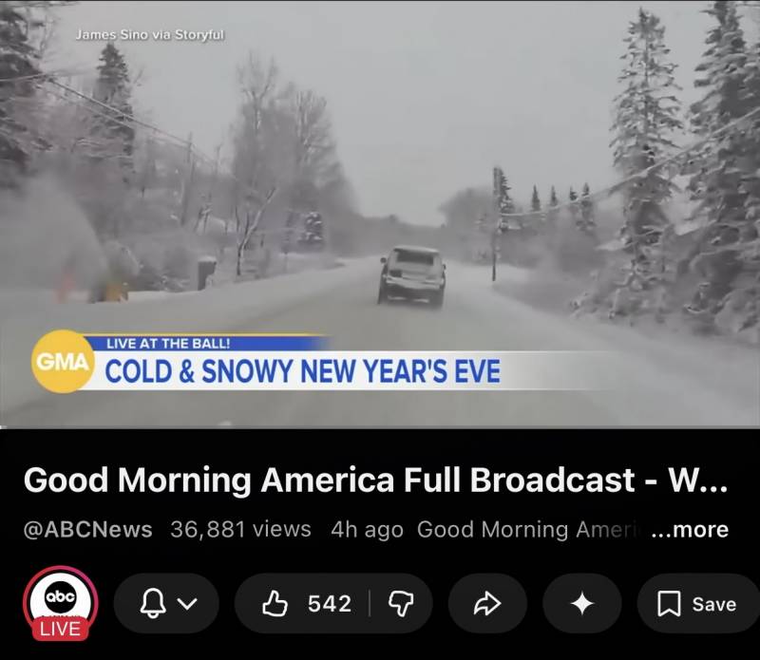Tap the share arrow icon
The image size is (760, 660).
(487, 603)
